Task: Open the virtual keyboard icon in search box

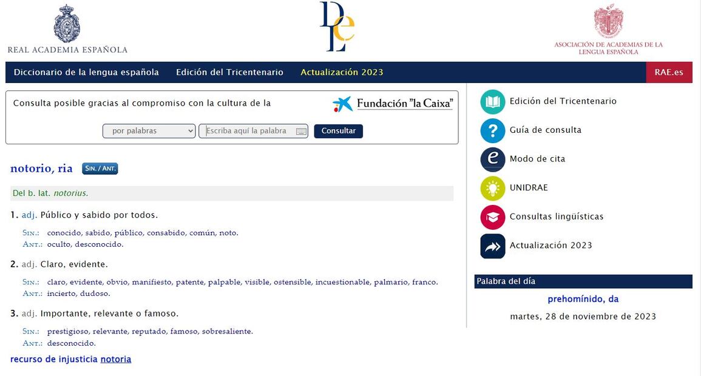Action: [x=301, y=132]
